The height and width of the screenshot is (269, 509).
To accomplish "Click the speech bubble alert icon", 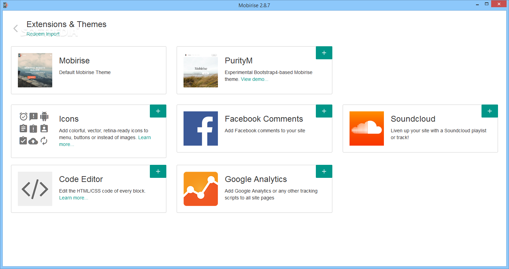I will (33, 117).
